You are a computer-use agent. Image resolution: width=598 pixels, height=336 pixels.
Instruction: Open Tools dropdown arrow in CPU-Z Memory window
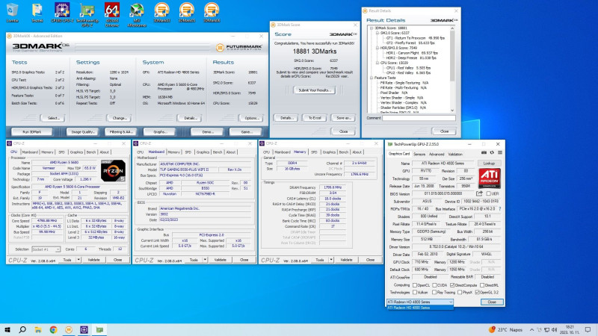pyautogui.click(x=331, y=260)
